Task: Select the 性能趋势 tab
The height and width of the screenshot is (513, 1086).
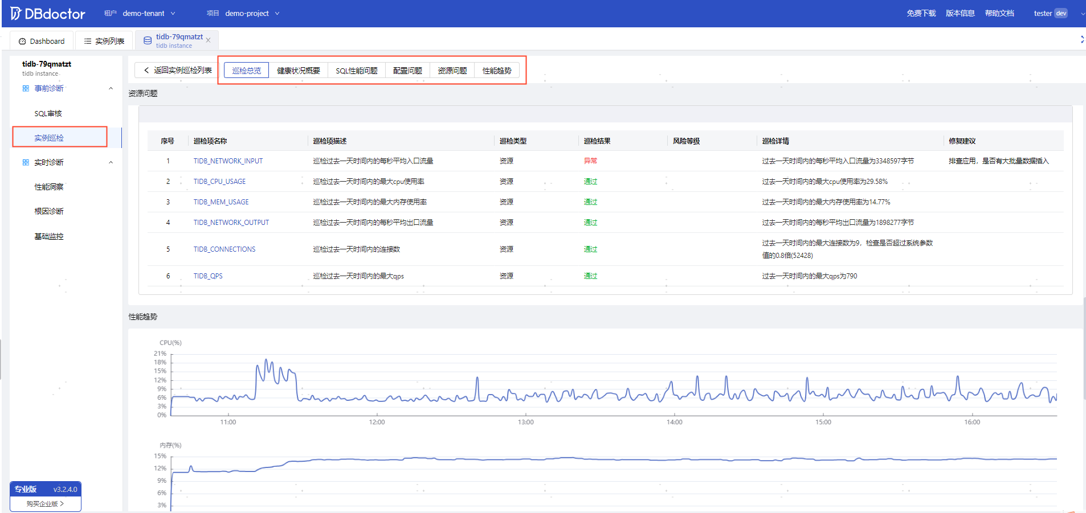Action: click(x=497, y=71)
